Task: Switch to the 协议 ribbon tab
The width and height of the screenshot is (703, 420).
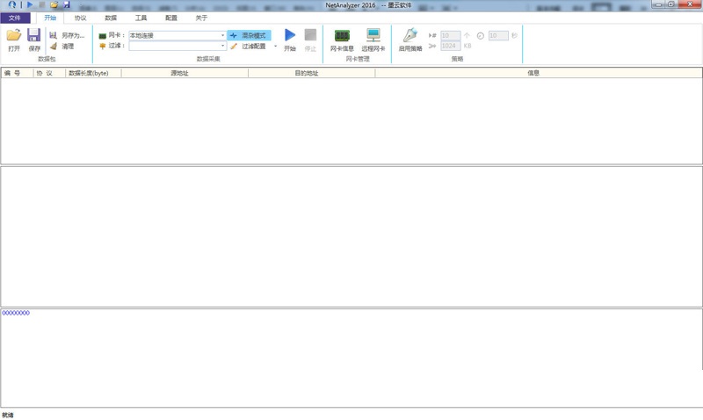Action: (x=81, y=18)
